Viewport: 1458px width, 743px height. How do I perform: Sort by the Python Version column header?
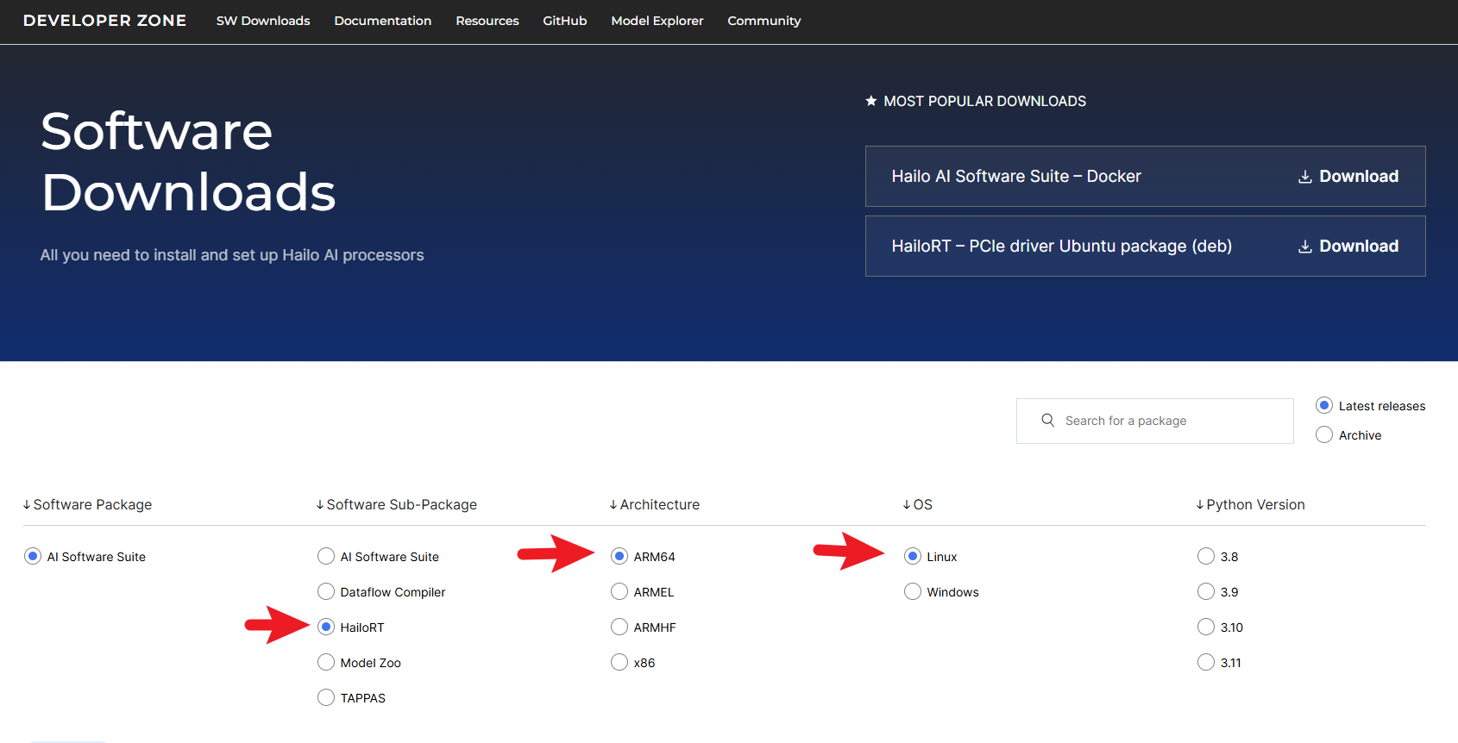click(x=1251, y=504)
